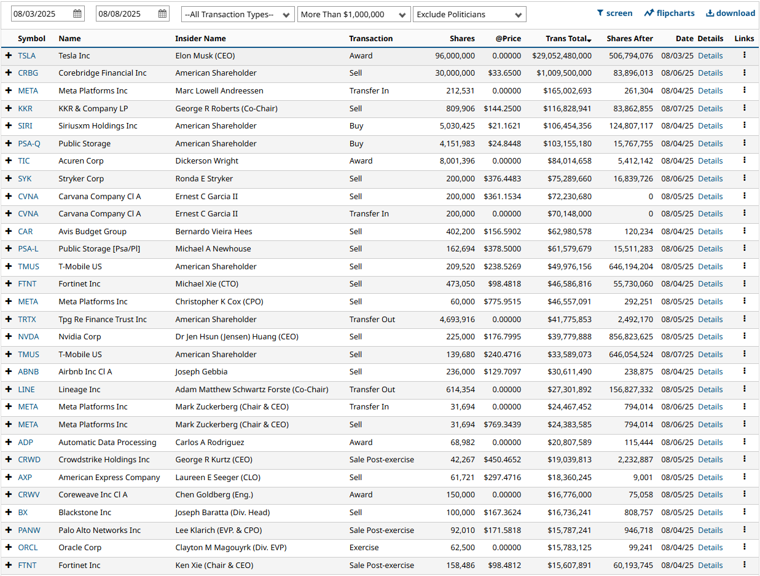Open the three-dot links menu for Corebridge Financial row
Screen dimensions: 760x576
[x=744, y=73]
